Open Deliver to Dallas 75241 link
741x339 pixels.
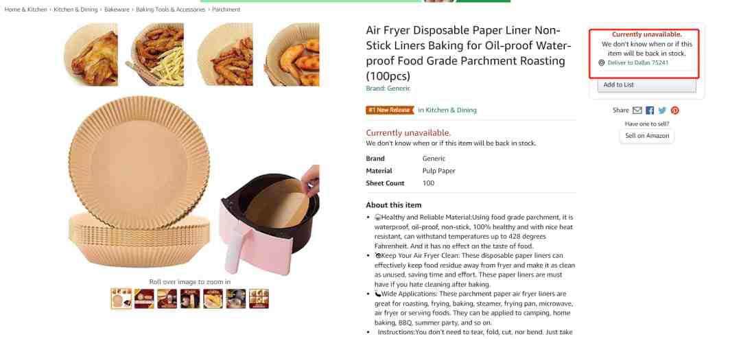coord(638,63)
